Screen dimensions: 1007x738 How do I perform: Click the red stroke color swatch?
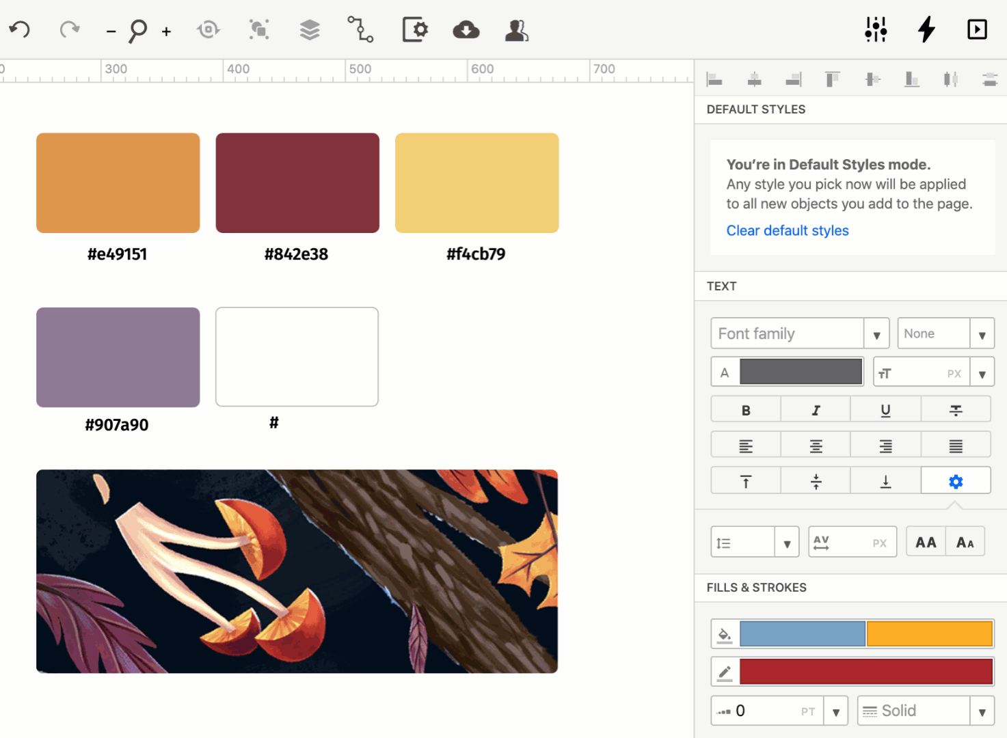coord(865,672)
